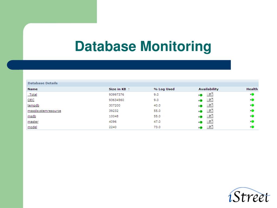277x208 pixels.
Task: Click the availability status icon for msdb
Action: (x=200, y=117)
